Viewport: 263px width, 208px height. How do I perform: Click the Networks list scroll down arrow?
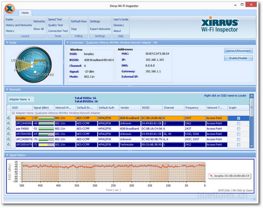click(x=251, y=146)
